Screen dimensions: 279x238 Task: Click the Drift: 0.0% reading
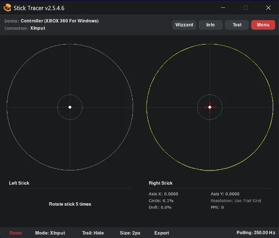(x=160, y=207)
